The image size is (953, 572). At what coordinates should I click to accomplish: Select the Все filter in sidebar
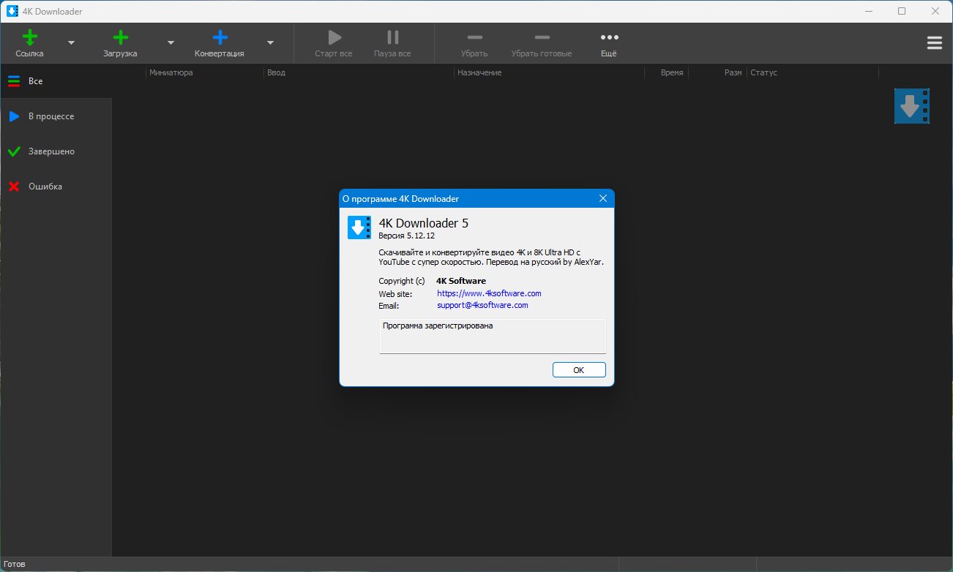[x=56, y=81]
